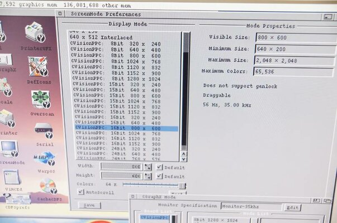This screenshot has width=337, height=223.
Task: Click the Height field stepper arrows
Action: point(148,176)
